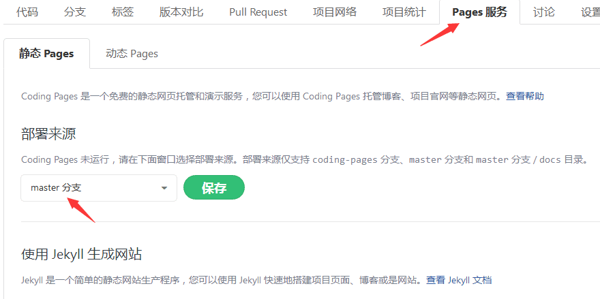
Task: Open the 查看 Jekyll 文档 link
Action: 459,280
